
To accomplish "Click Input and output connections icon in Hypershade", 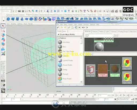I will pos(83,27).
